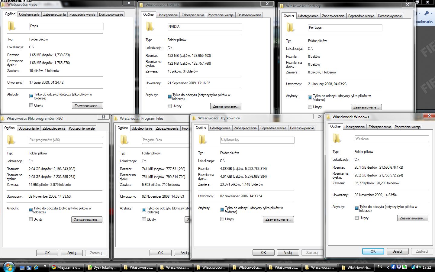Toggle 'Tylko do odczytu' in Fraps window
This screenshot has height=272, width=435.
(31, 96)
